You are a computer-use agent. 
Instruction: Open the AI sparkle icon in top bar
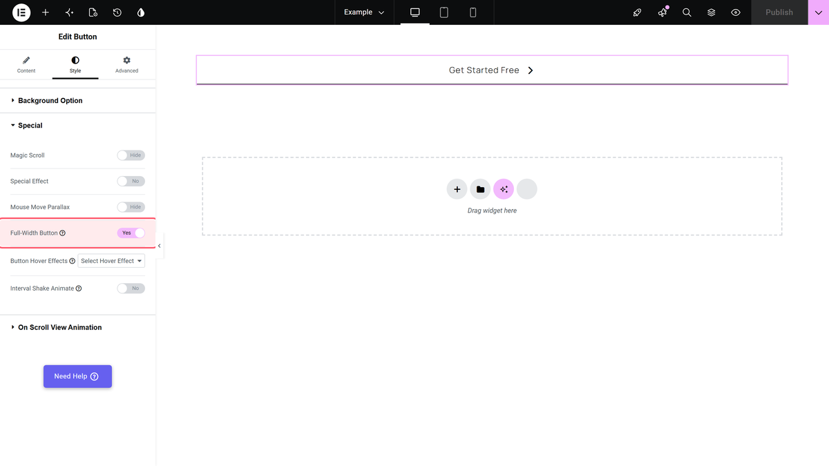click(69, 12)
